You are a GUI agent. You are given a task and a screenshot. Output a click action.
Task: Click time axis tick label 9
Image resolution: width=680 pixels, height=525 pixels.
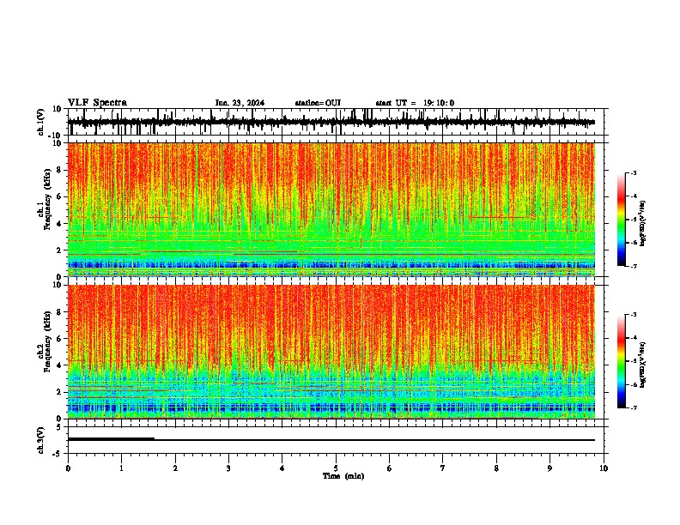[x=549, y=468]
